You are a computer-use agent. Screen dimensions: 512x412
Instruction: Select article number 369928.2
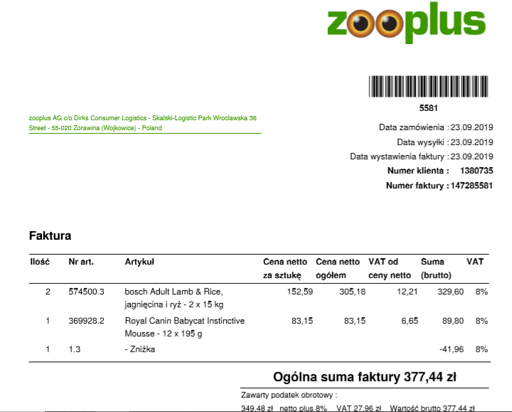86,321
